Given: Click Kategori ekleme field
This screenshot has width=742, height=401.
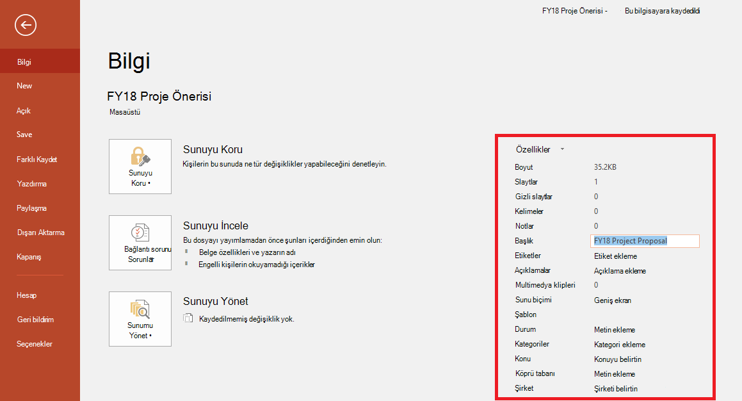Looking at the screenshot, I should [620, 345].
